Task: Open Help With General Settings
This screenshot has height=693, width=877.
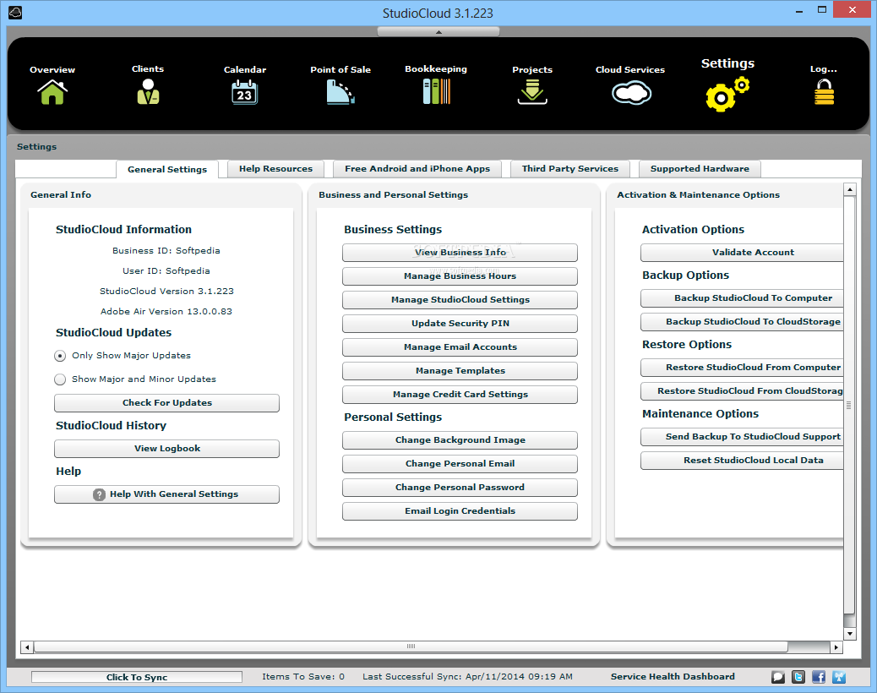Action: point(166,494)
